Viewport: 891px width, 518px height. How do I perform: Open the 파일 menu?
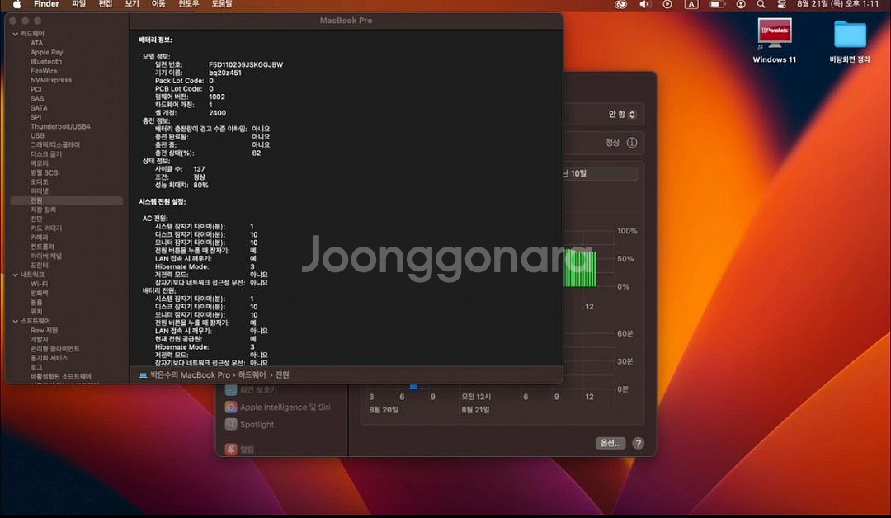(79, 4)
